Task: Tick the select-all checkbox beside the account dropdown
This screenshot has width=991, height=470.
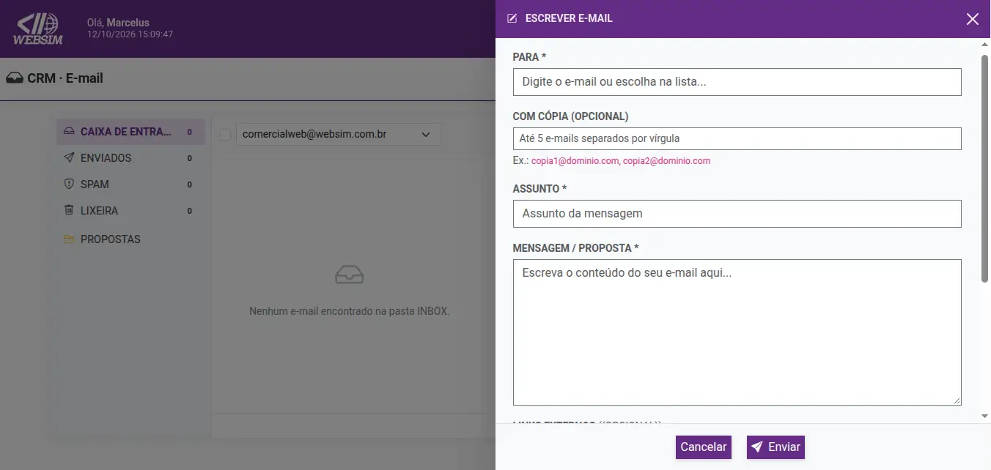Action: coord(225,135)
